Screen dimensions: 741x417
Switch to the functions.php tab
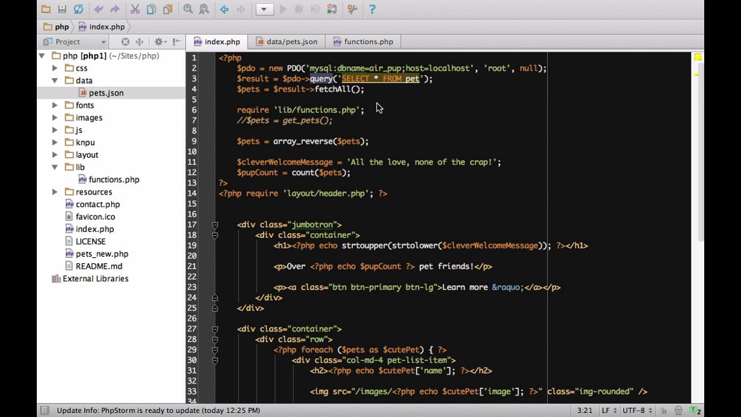click(x=363, y=41)
